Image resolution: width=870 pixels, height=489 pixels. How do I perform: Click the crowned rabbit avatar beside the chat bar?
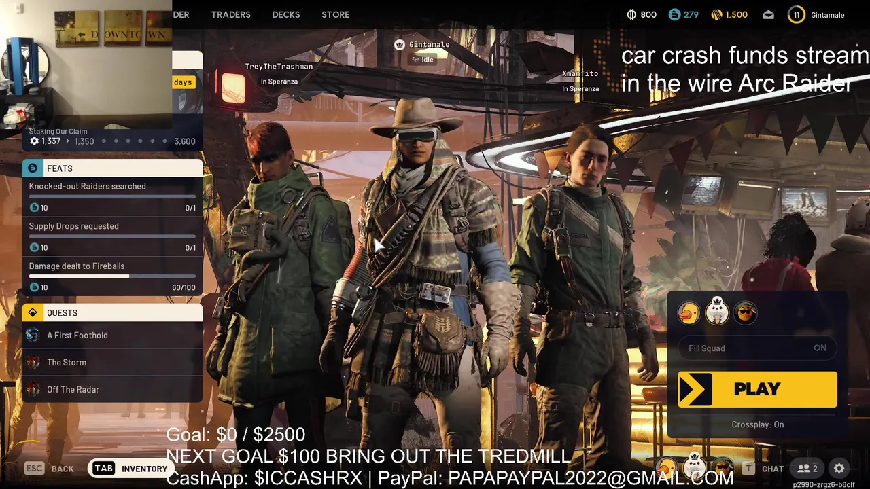point(695,465)
